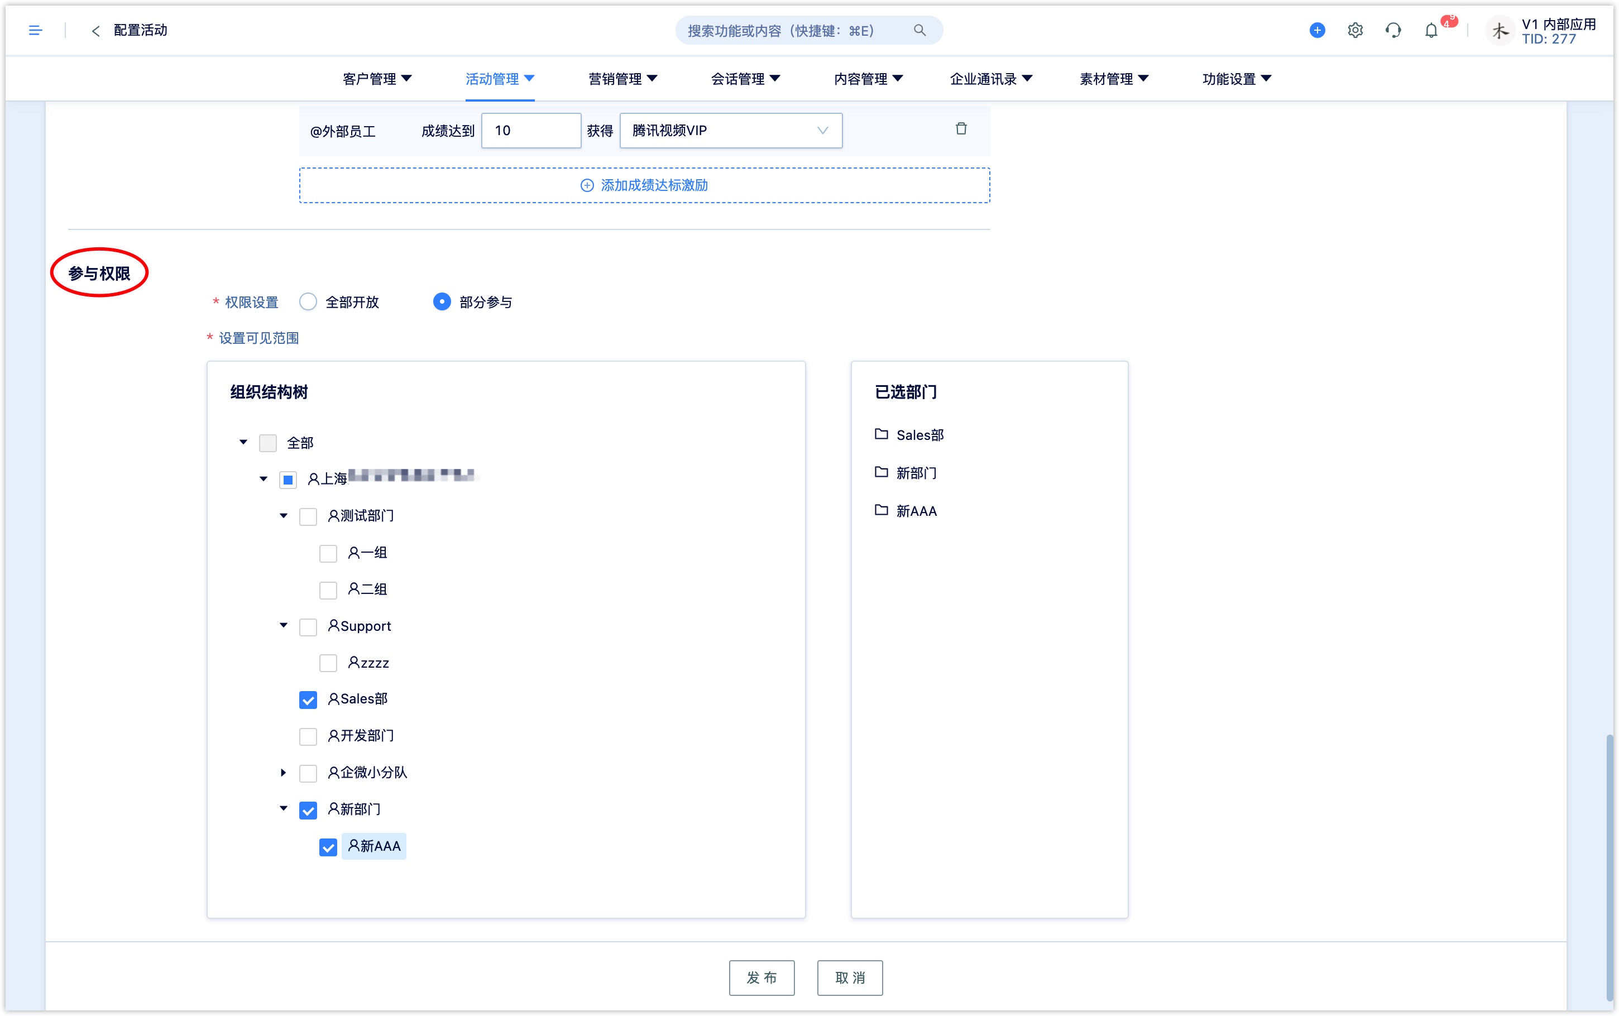This screenshot has height=1016, width=1619.
Task: Uncheck the Sales部 checkbox
Action: [x=308, y=700]
